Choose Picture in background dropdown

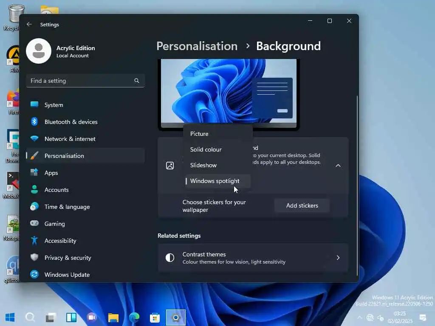point(218,134)
